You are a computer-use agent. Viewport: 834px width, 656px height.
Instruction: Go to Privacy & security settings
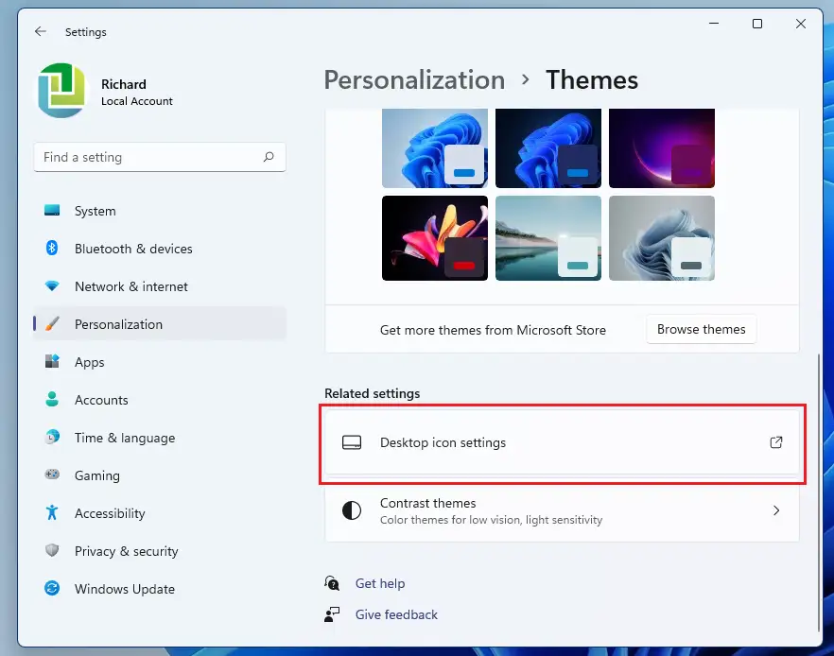(x=160, y=551)
